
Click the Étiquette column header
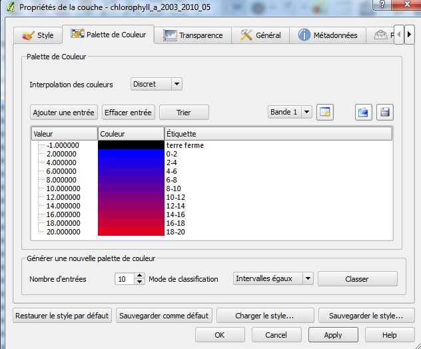click(x=277, y=134)
